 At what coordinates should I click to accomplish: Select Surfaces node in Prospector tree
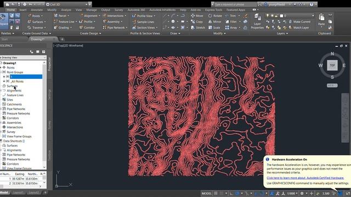tap(12, 86)
